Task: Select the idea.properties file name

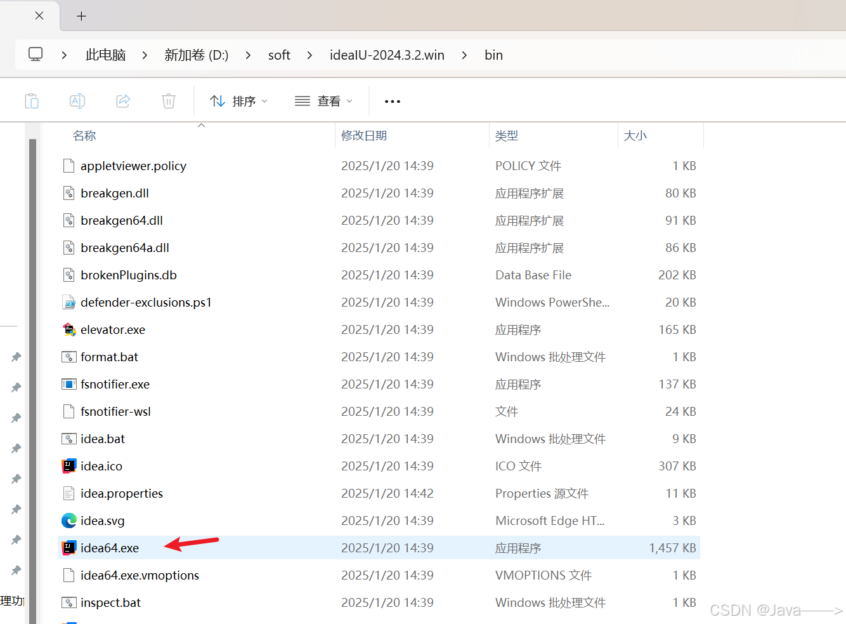Action: [x=122, y=493]
